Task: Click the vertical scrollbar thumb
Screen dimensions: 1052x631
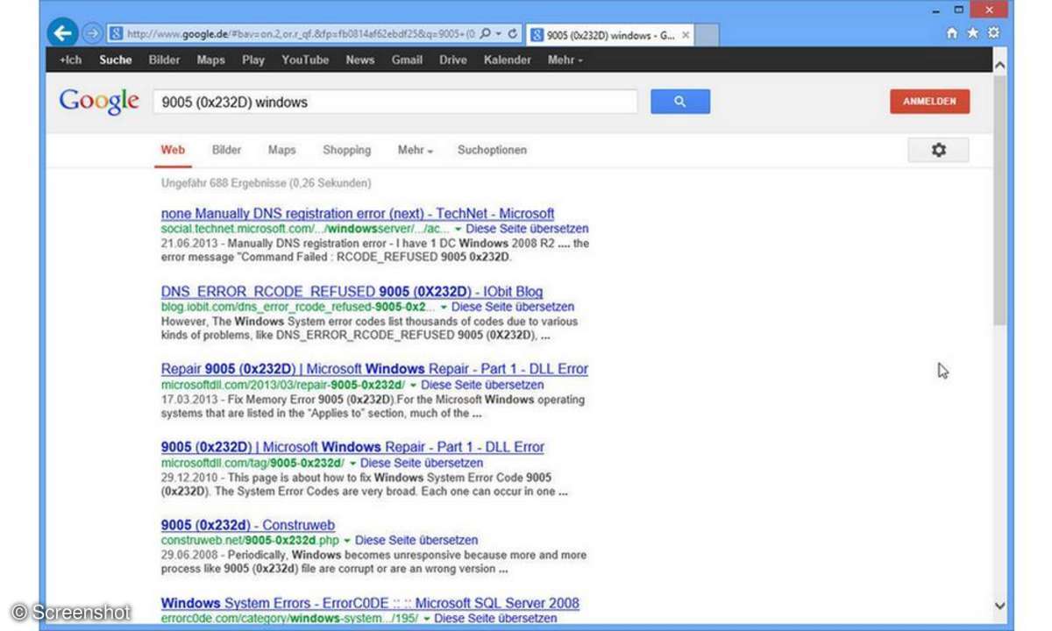Action: coord(999,200)
